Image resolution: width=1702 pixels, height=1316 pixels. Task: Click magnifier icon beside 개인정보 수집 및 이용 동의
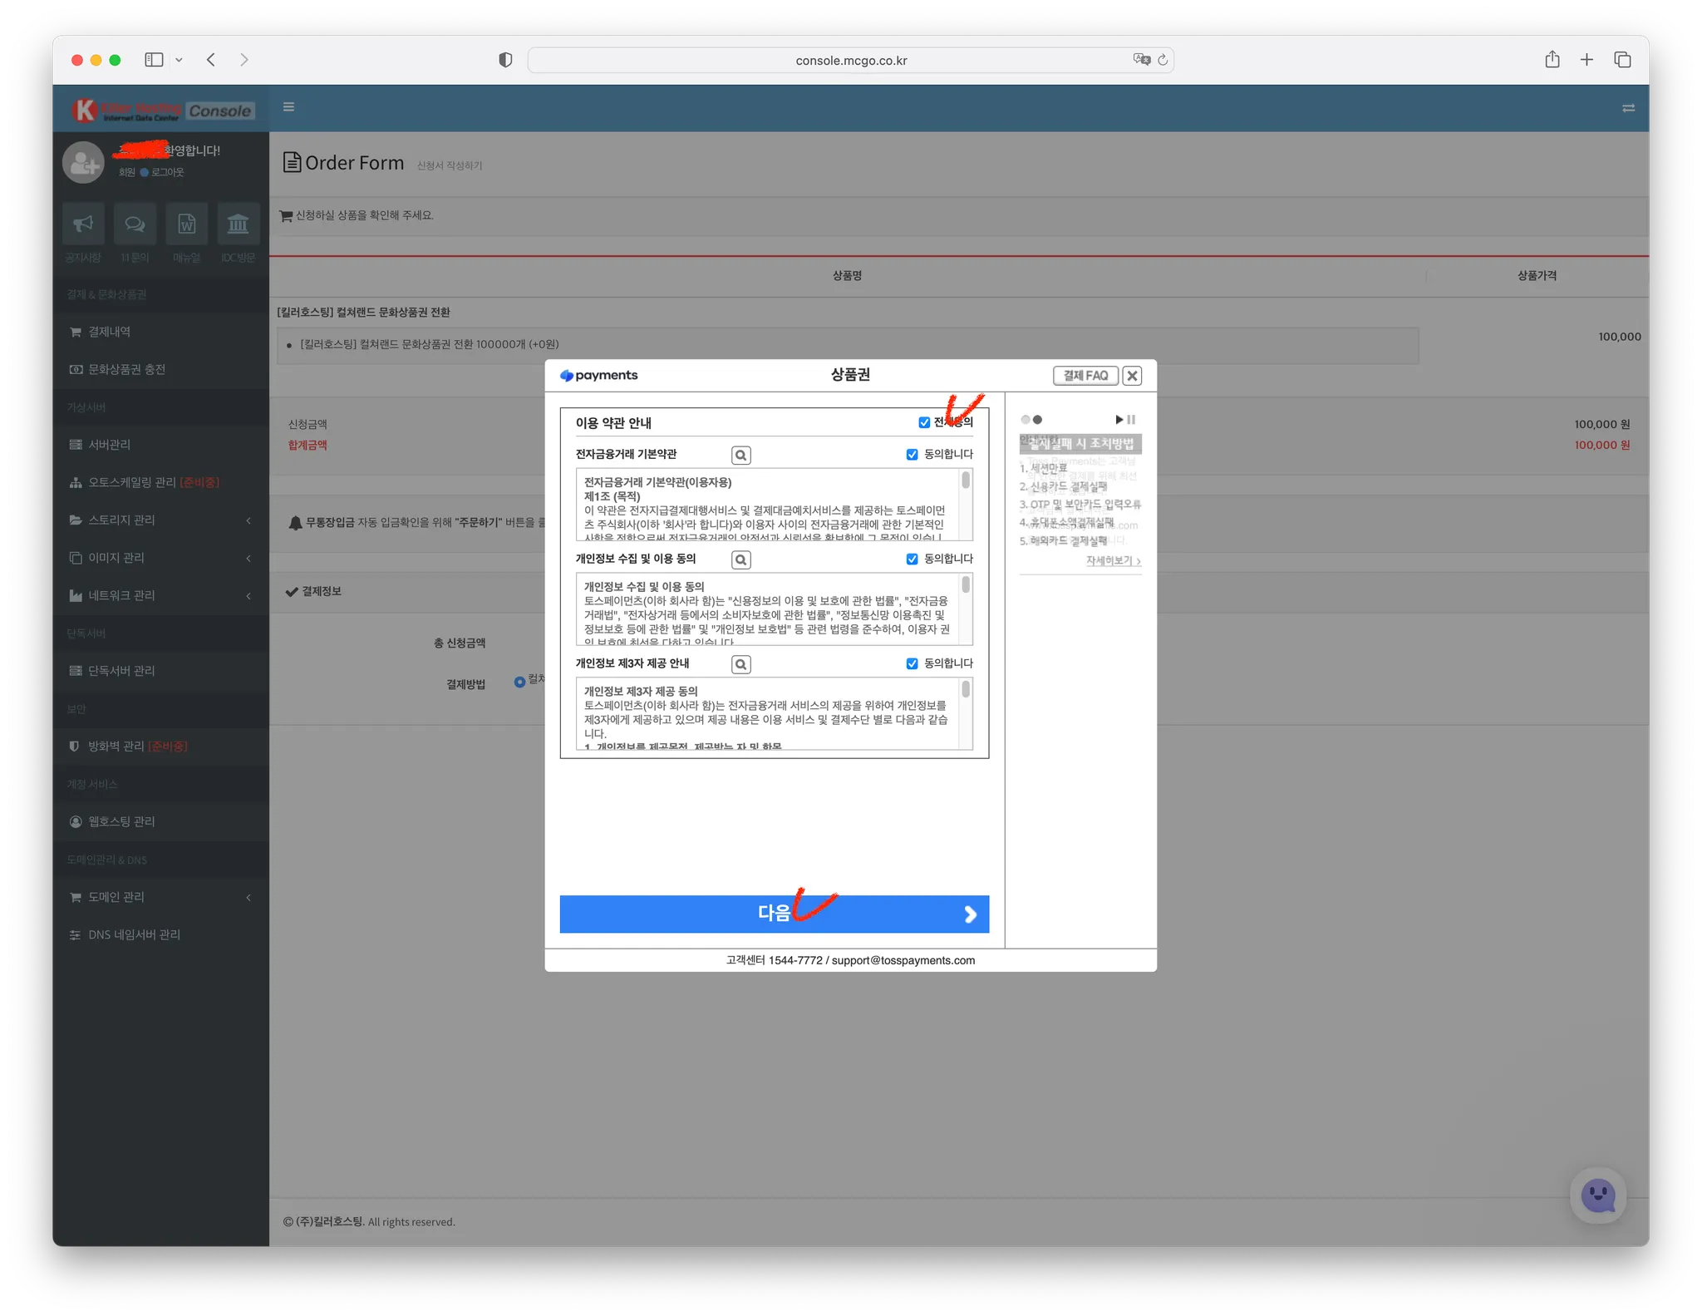[740, 560]
